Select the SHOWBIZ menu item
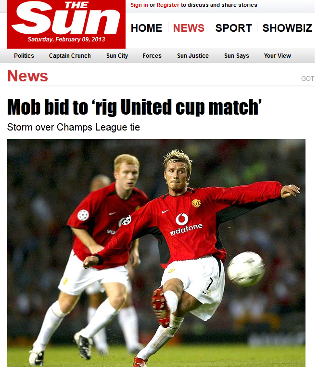 tap(287, 28)
